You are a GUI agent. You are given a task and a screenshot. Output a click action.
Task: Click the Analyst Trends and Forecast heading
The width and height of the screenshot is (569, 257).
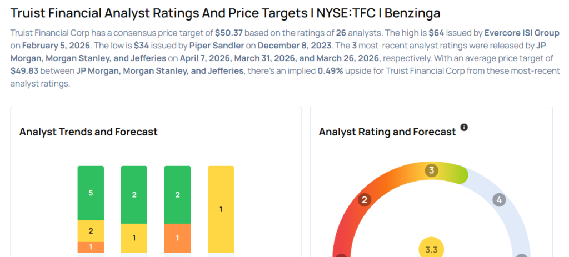coord(88,132)
